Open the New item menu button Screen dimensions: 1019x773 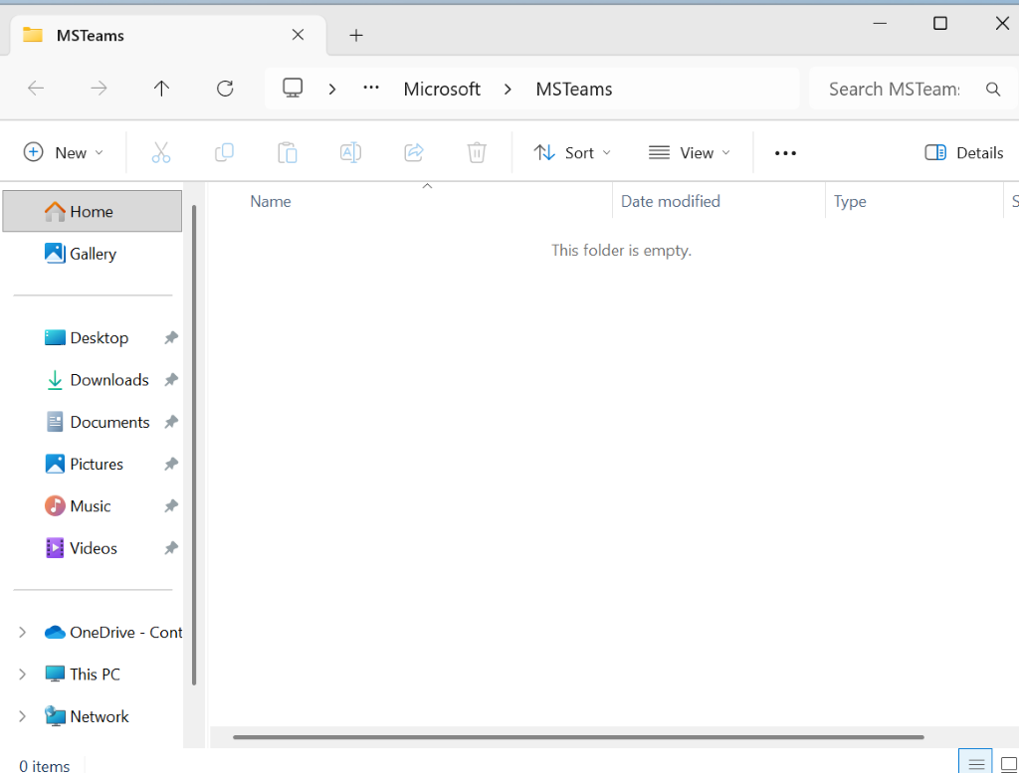coord(63,152)
